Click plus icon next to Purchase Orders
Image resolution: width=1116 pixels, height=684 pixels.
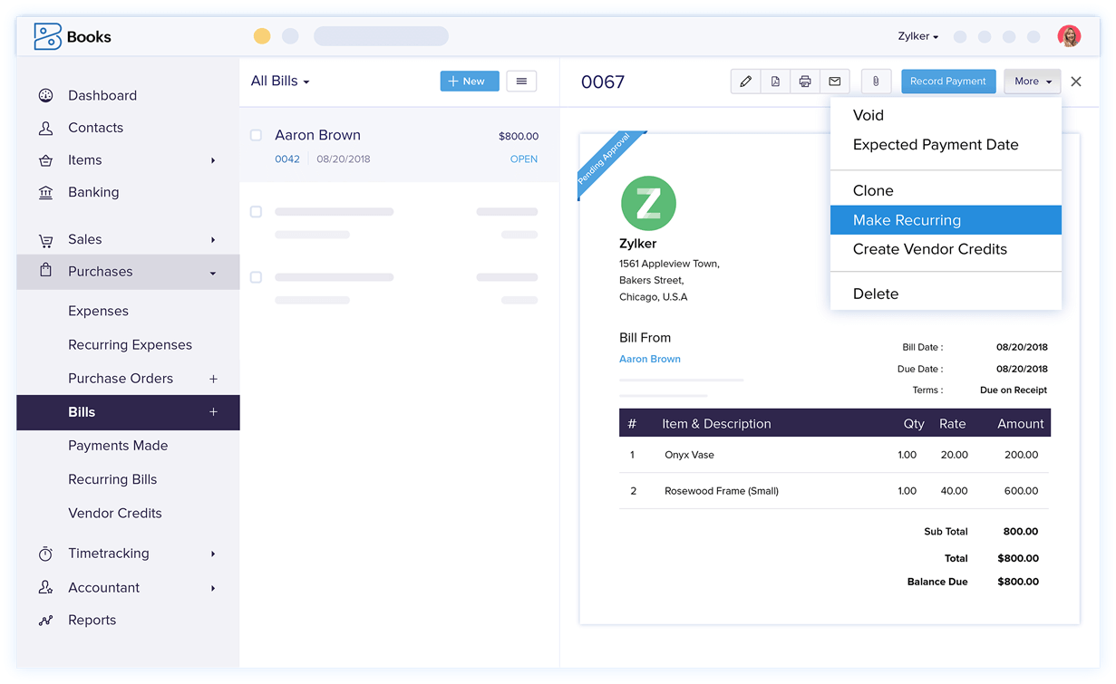214,379
